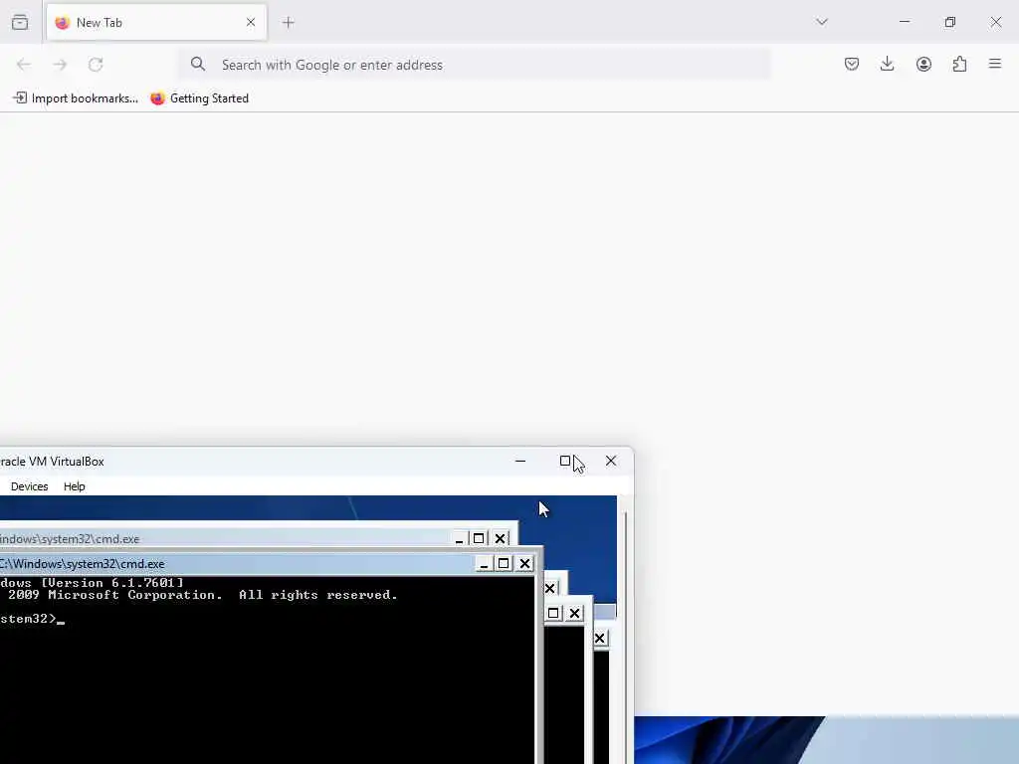Viewport: 1019px width, 764px height.
Task: Maximize the front C:\Windows\system32\cmd.exe window
Action: click(x=504, y=564)
